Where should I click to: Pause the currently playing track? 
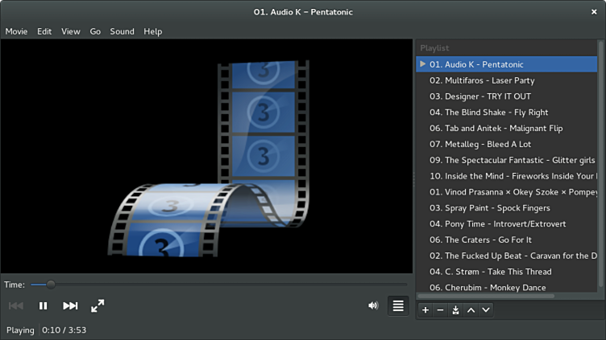point(44,305)
